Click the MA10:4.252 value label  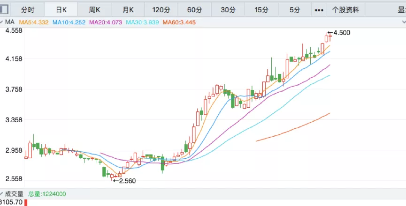[69, 22]
